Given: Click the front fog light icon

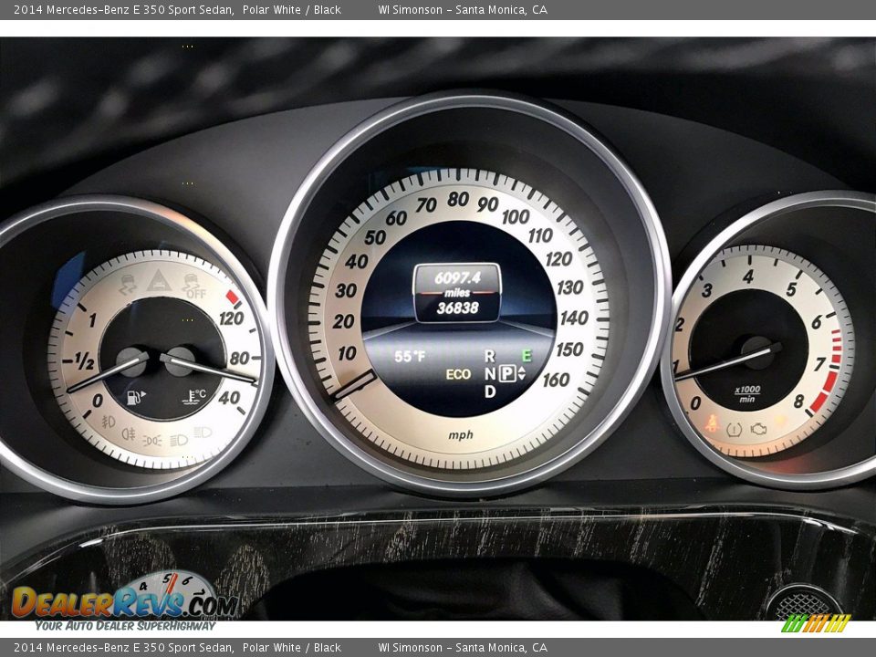Looking at the screenshot, I should (x=109, y=422).
